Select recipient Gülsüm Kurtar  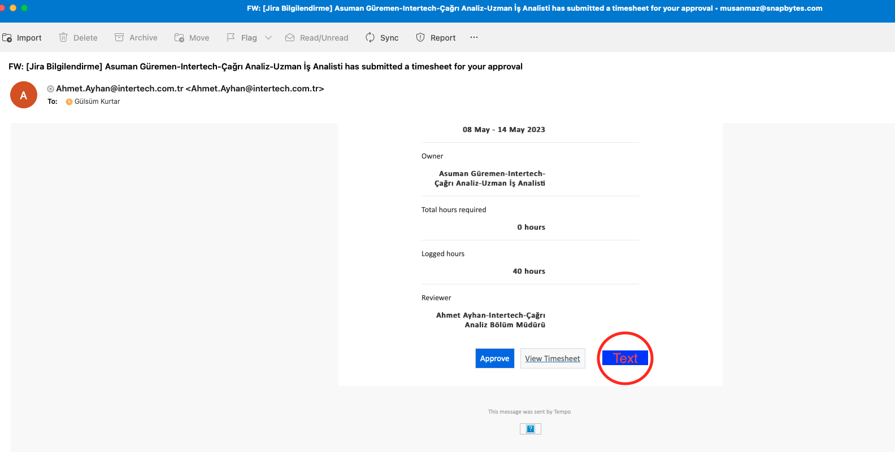(x=97, y=102)
